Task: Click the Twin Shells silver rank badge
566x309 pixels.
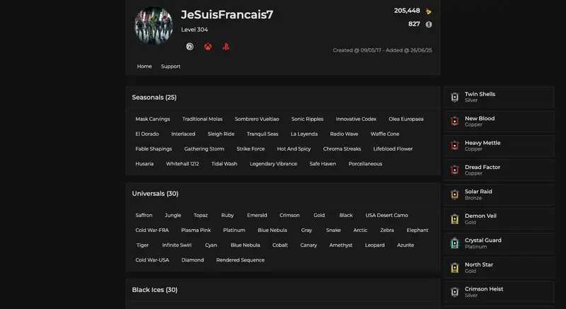Action: [455, 98]
